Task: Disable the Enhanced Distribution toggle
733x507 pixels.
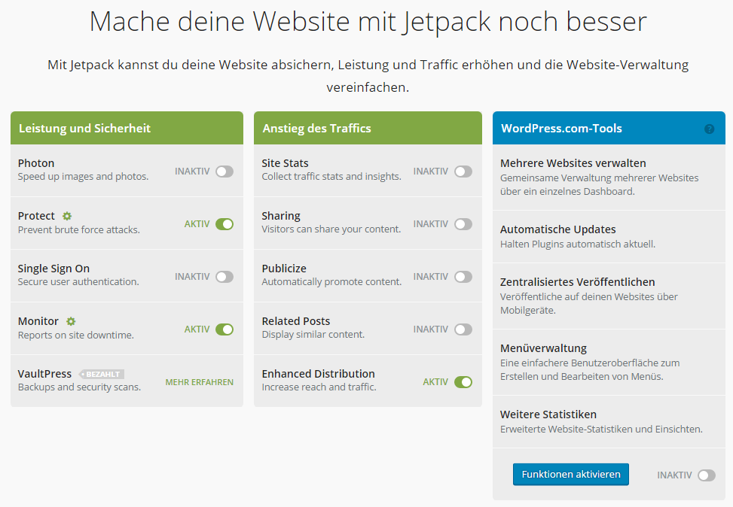Action: point(463,382)
